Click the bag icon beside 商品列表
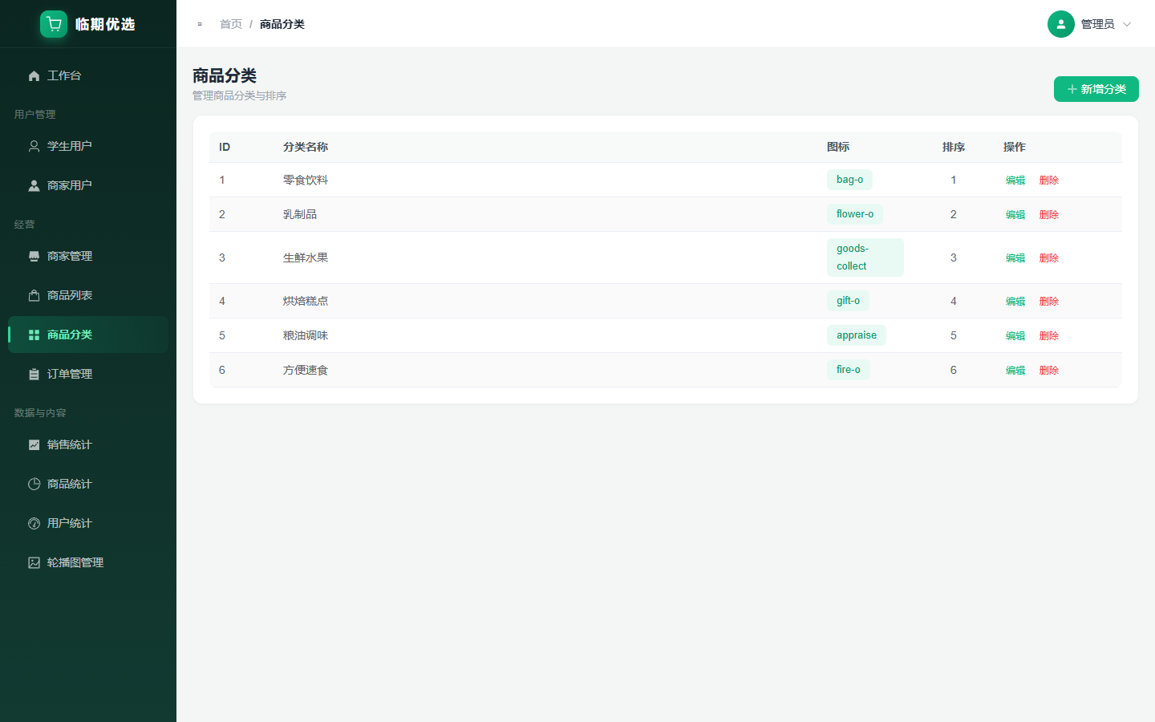The image size is (1155, 722). pos(34,295)
